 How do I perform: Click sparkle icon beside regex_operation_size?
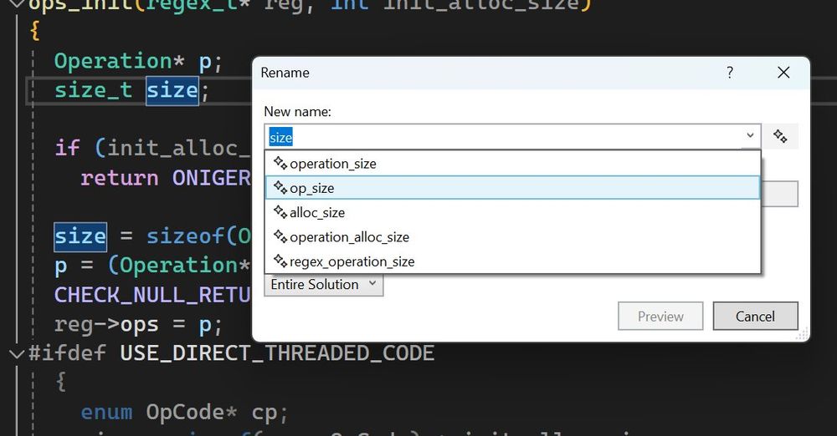(280, 261)
